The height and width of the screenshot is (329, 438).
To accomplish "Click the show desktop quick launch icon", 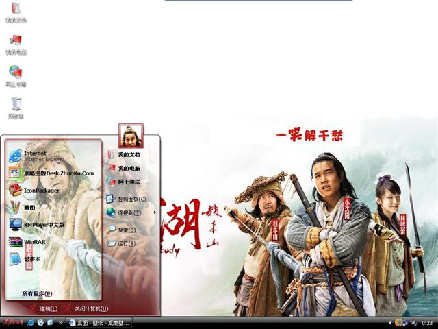I will point(50,323).
